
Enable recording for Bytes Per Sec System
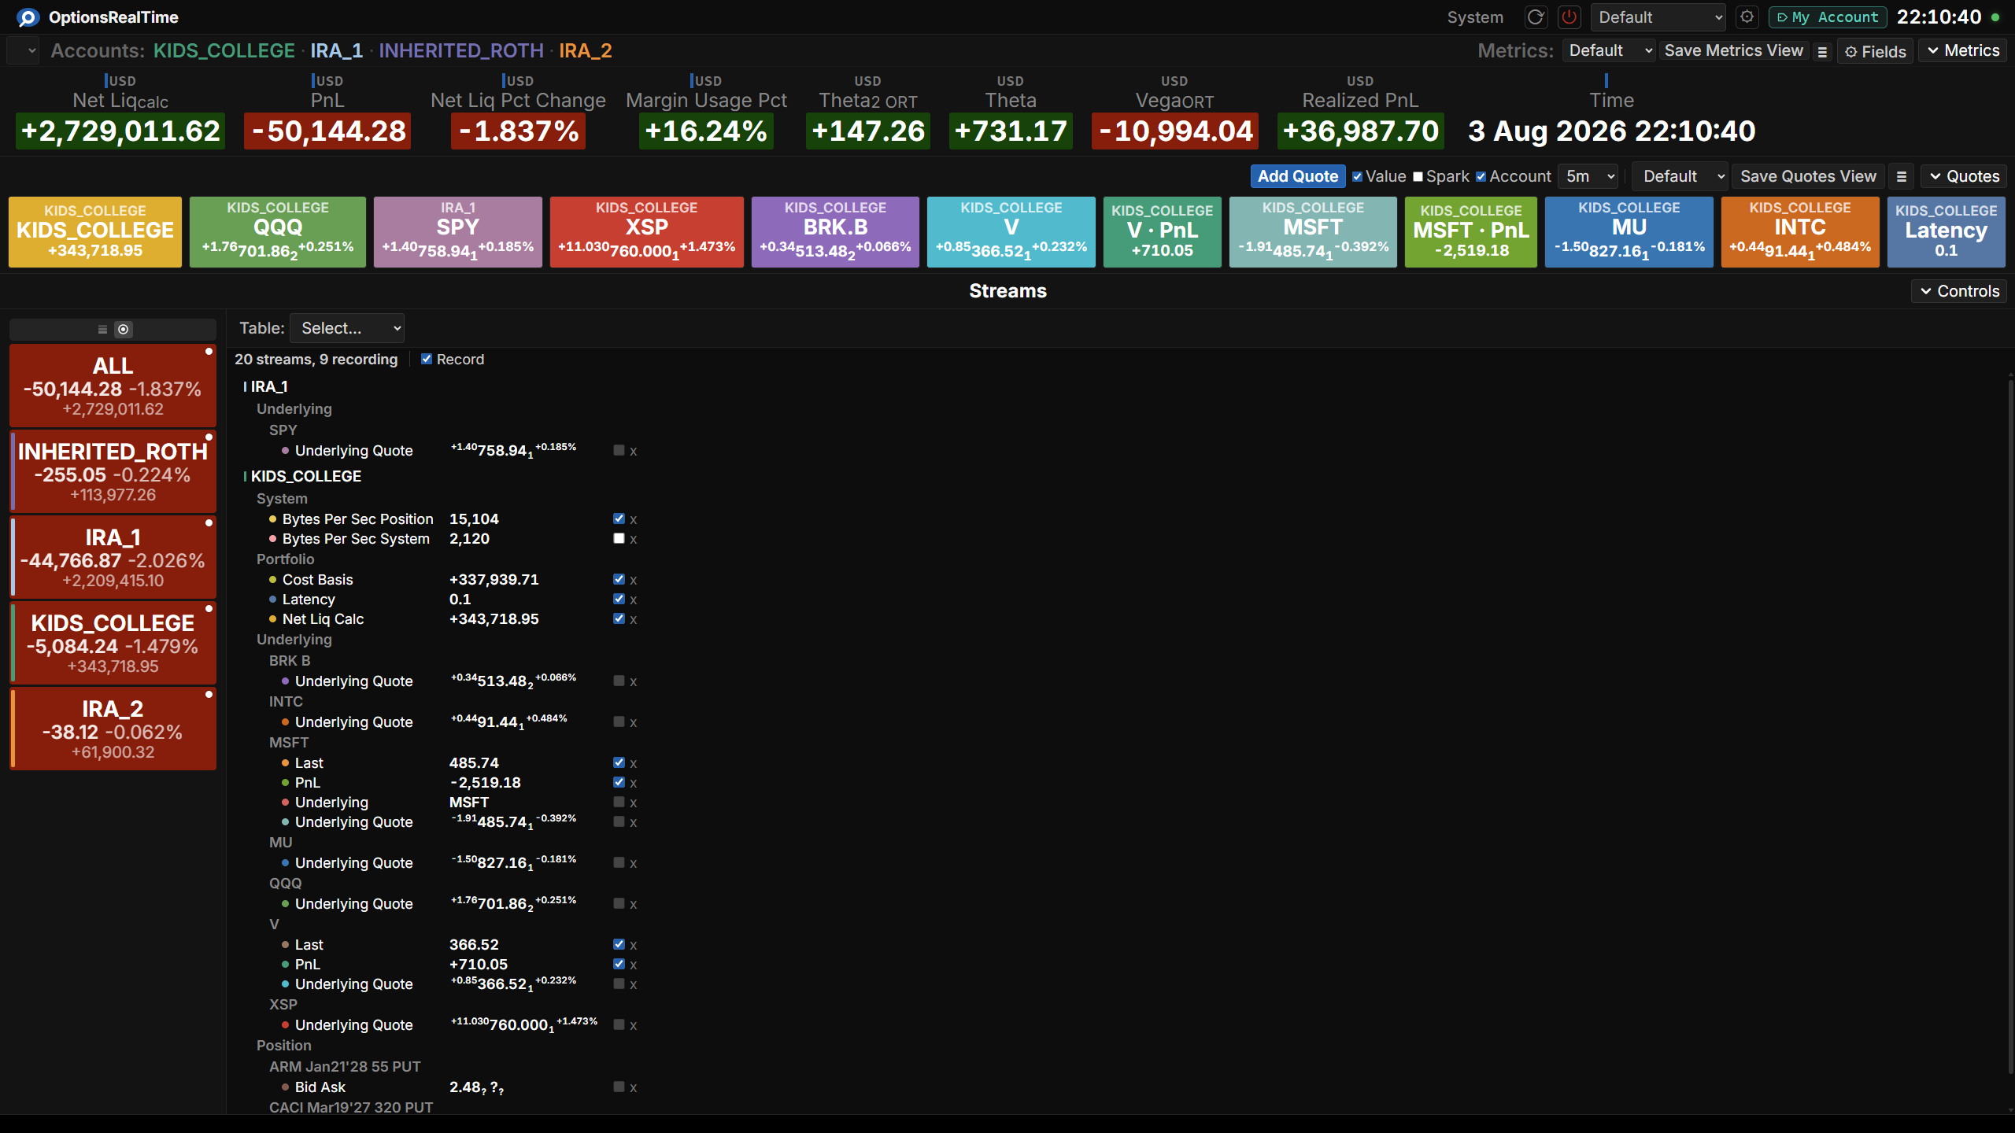(x=619, y=539)
